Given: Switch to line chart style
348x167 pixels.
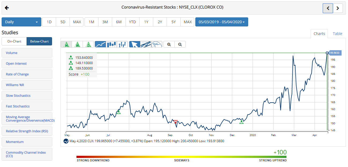Looking at the screenshot, I should 100,44.
